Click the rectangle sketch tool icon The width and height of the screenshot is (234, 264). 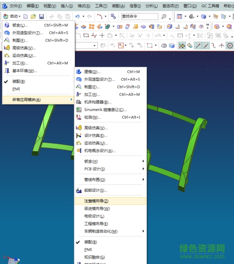pos(86,35)
